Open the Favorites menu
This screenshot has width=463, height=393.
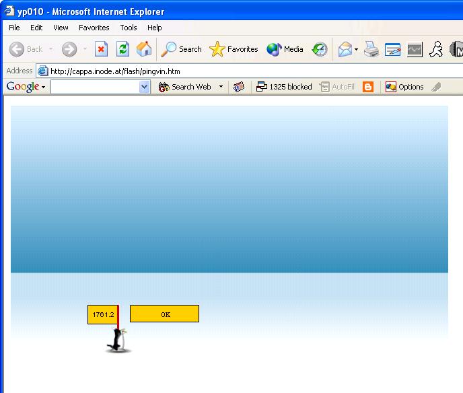pyautogui.click(x=94, y=28)
